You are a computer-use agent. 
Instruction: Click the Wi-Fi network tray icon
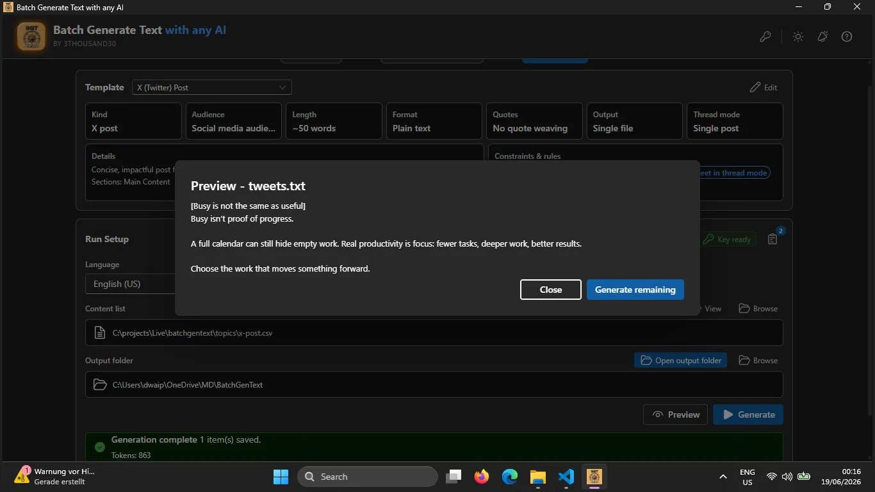(772, 477)
